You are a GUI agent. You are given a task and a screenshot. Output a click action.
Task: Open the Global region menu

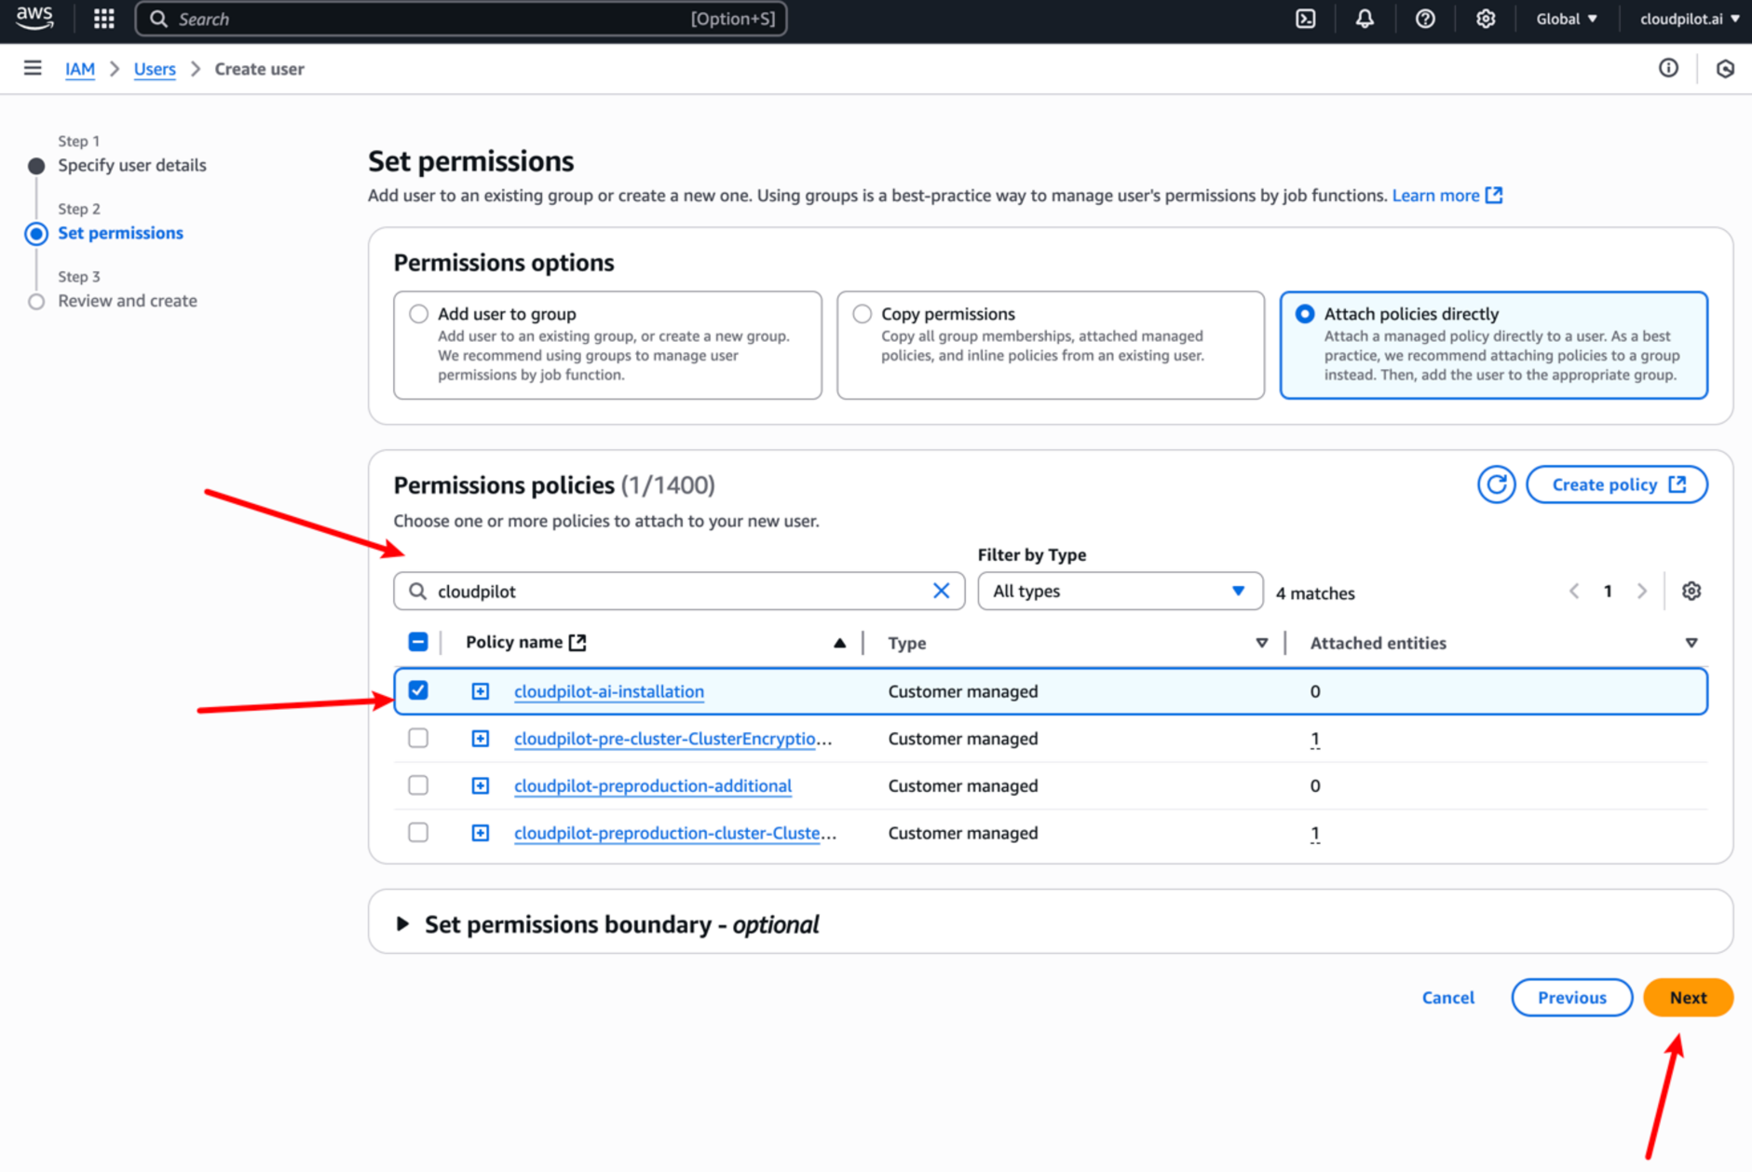click(1566, 19)
